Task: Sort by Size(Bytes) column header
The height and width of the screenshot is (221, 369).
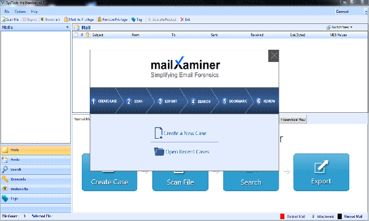Action: click(x=298, y=35)
